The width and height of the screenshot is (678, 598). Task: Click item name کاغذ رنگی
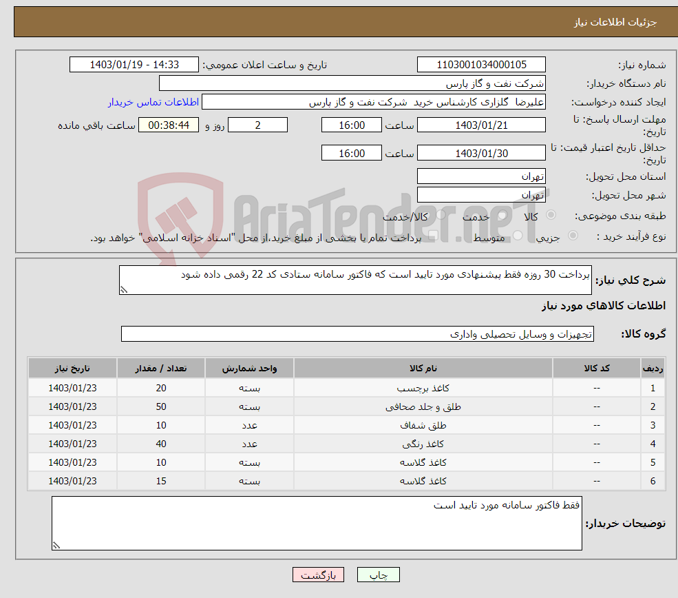click(x=423, y=444)
